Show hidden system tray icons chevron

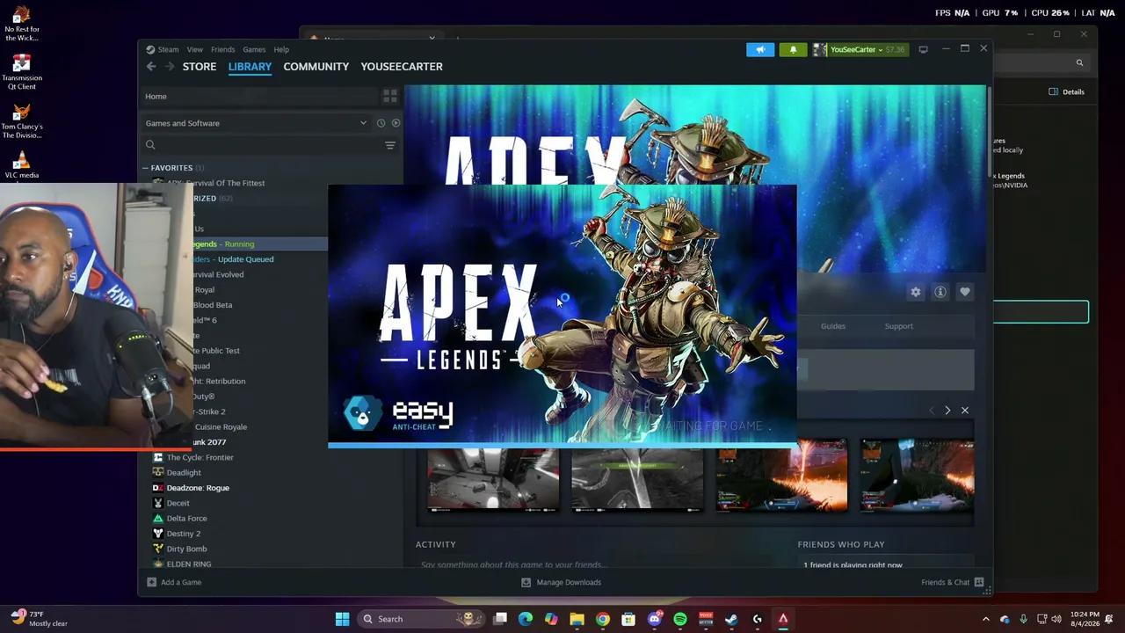(985, 619)
